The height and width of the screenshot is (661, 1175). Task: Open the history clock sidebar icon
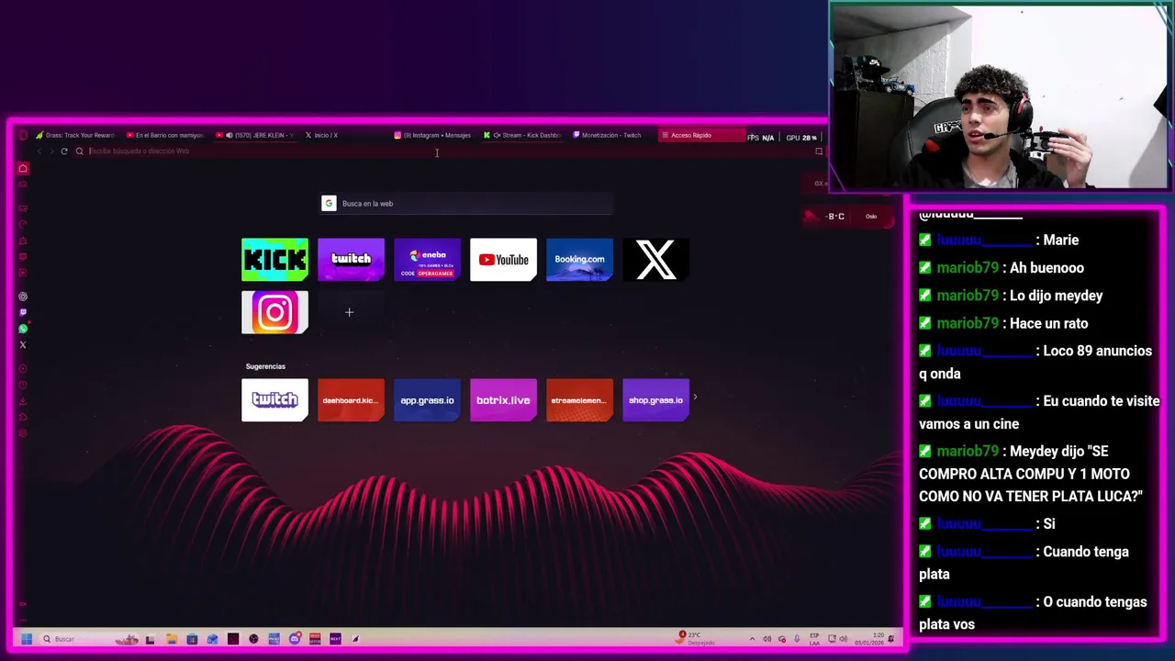click(x=23, y=385)
